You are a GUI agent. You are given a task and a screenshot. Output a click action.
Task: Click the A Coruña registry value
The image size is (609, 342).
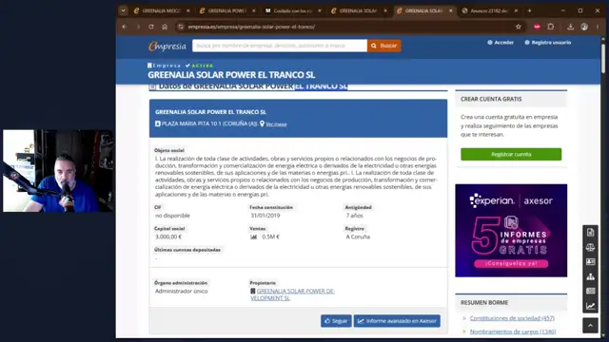358,237
